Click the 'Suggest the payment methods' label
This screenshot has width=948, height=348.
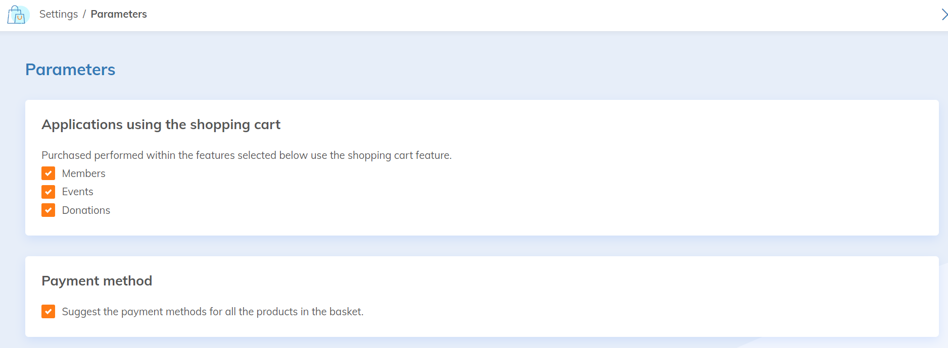pyautogui.click(x=212, y=312)
